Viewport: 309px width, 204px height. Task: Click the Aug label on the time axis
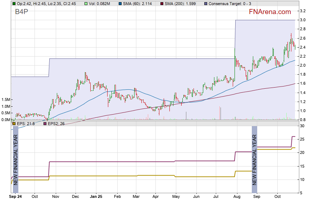click(x=236, y=197)
